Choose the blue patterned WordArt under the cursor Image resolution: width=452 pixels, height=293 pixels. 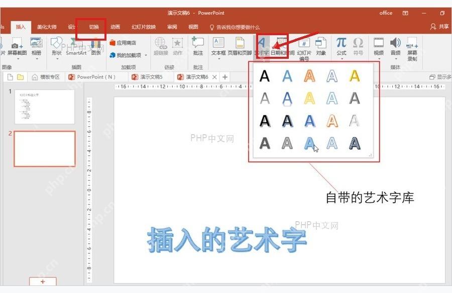[309, 143]
